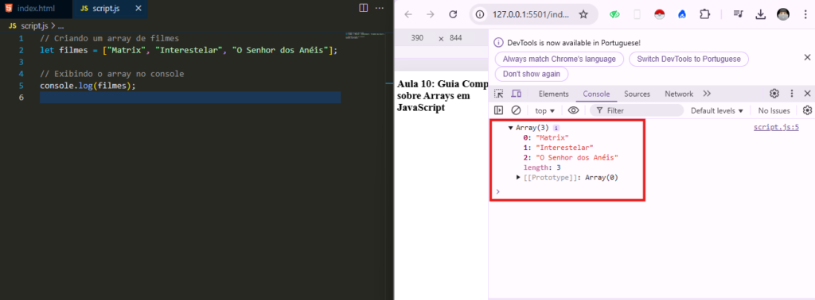
Task: Open the Chrome extensions puzzle icon
Action: click(x=705, y=14)
